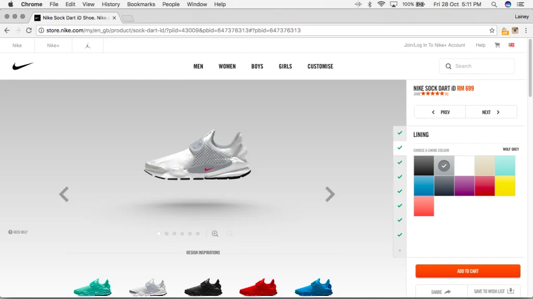Screen dimensions: 533x299
Task: Select the Jordan Jumpman logo tab
Action: 87,45
